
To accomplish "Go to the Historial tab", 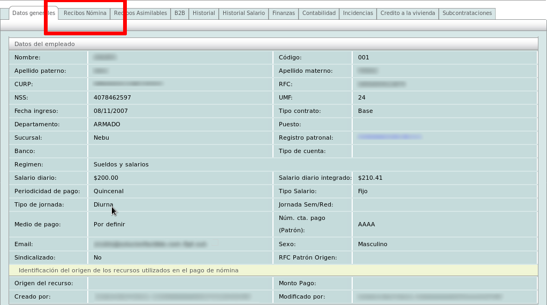I will 203,13.
